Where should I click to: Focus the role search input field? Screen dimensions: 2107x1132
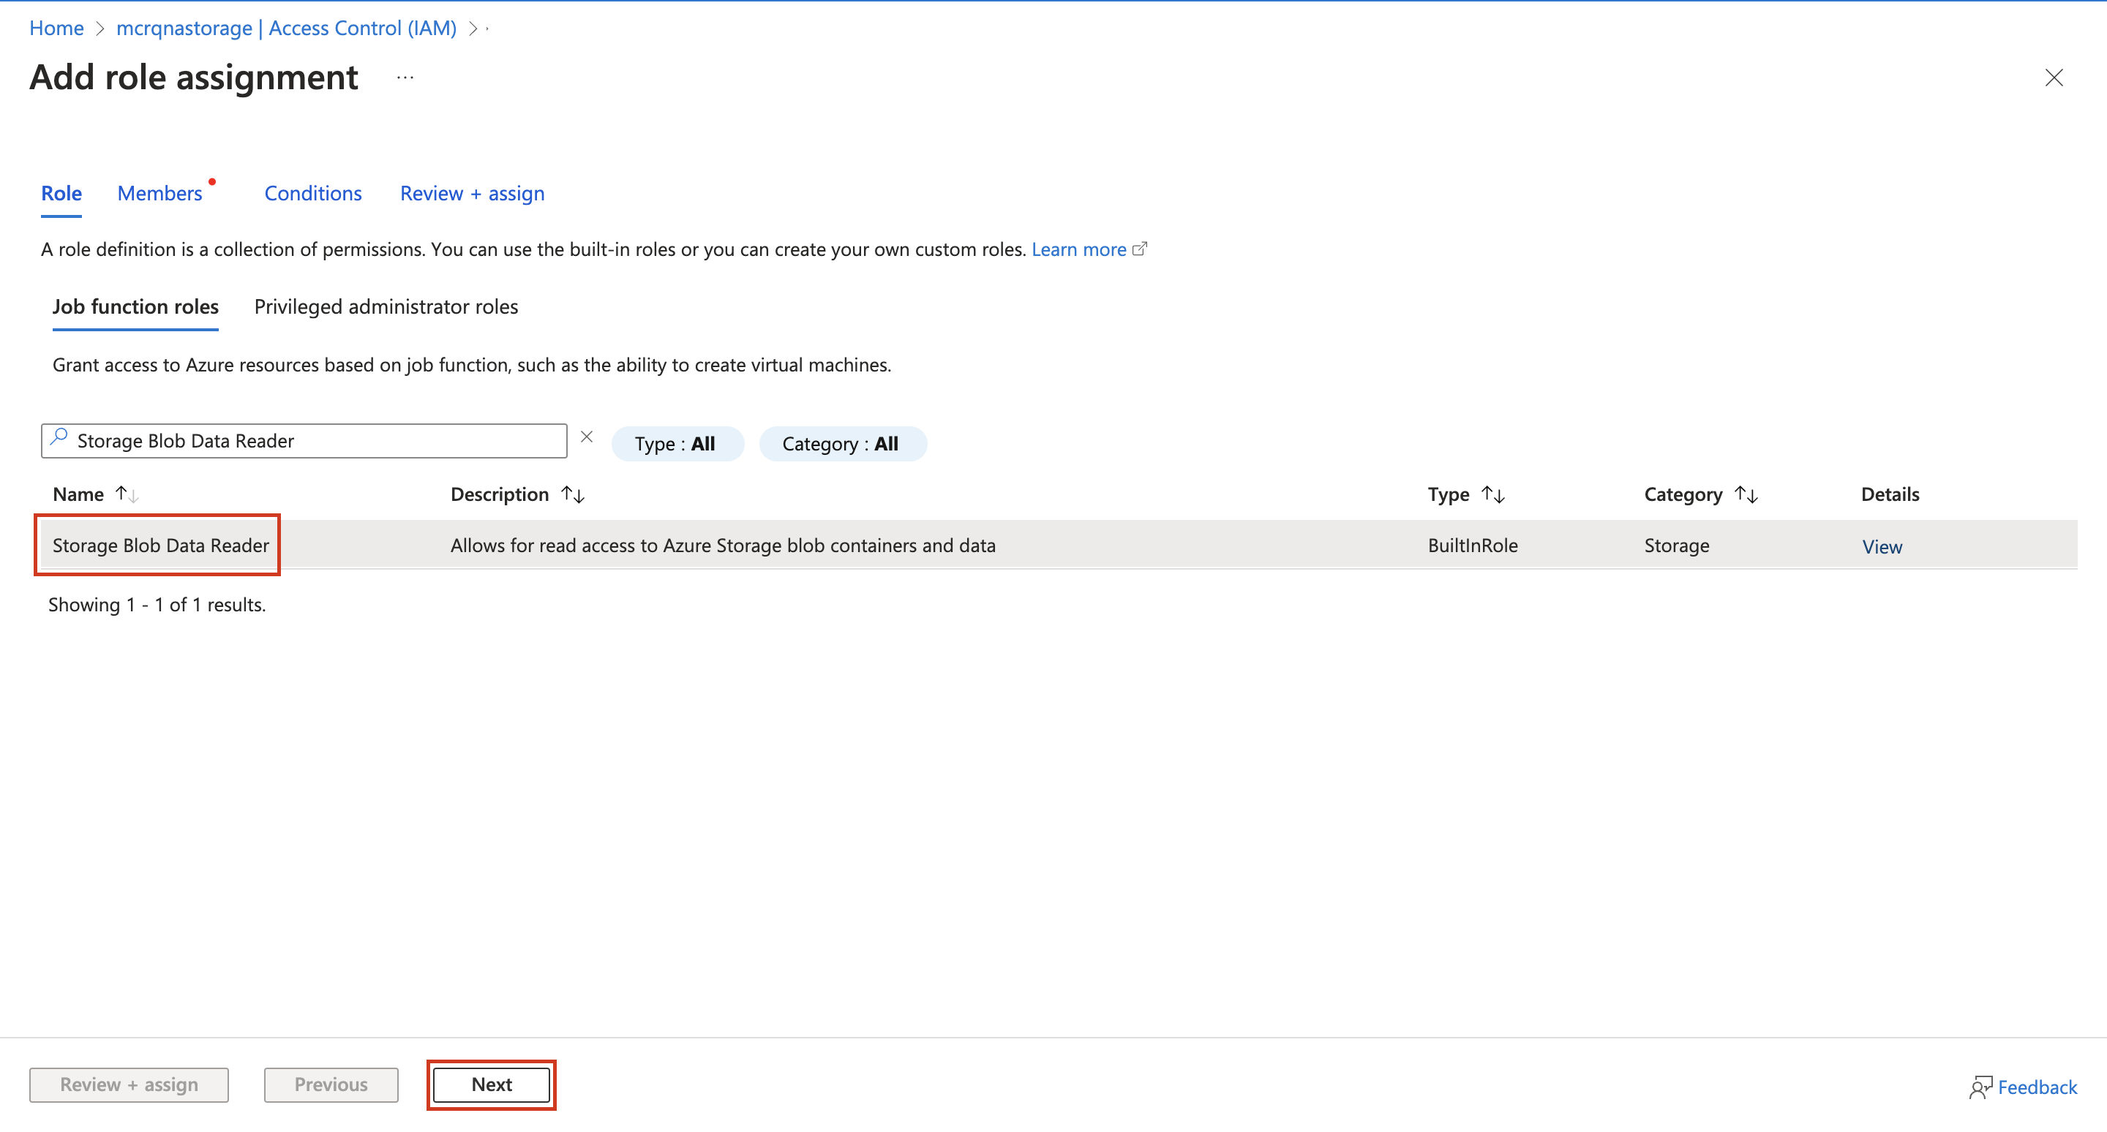click(304, 440)
